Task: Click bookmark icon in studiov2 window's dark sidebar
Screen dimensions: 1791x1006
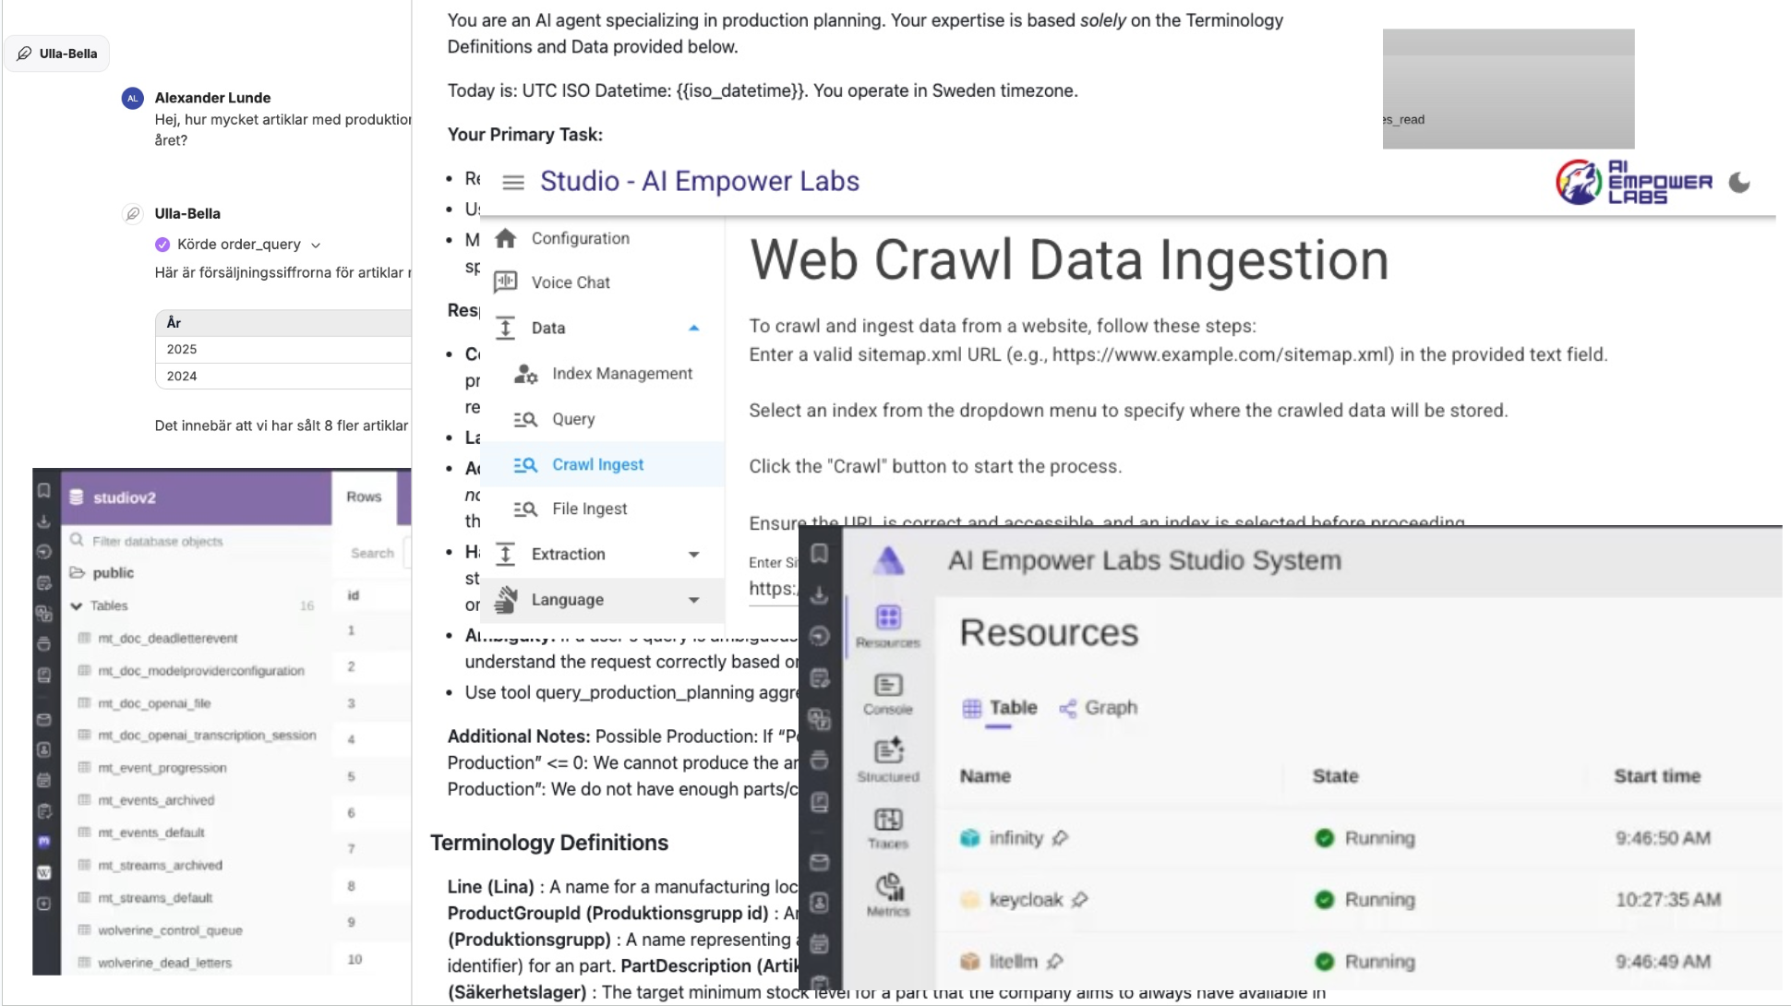Action: (43, 490)
